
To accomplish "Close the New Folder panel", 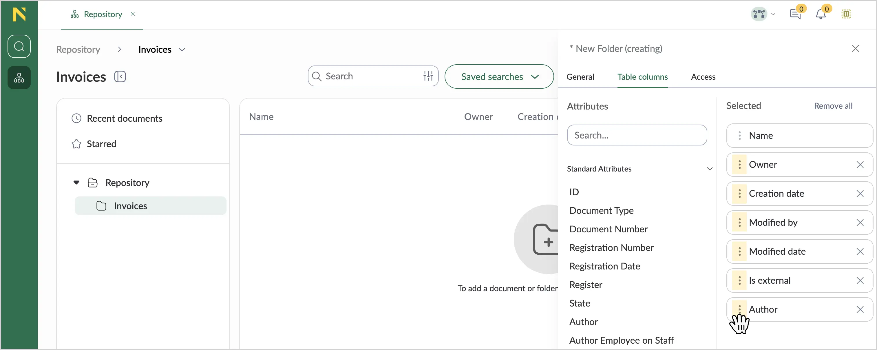I will pyautogui.click(x=856, y=48).
